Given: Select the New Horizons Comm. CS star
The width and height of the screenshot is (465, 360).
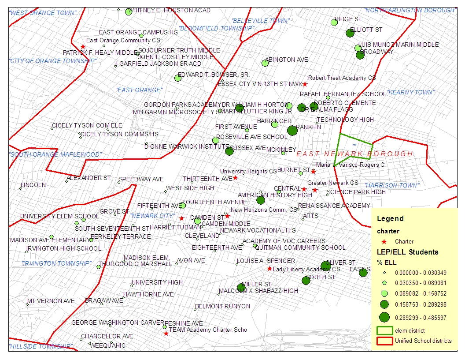Looking at the screenshot, I should pyautogui.click(x=227, y=216).
